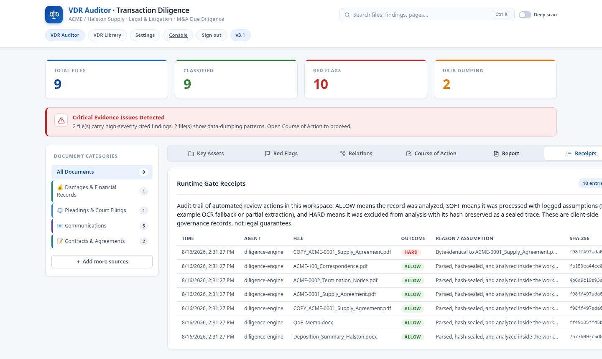Image resolution: width=602 pixels, height=359 pixels.
Task: Click the SHA-256 column header
Action: coord(579,238)
